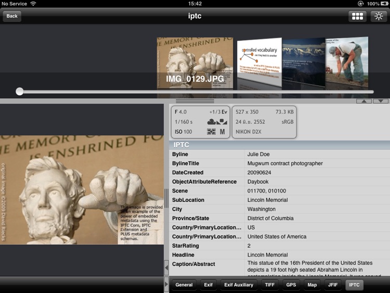Click the 73.3 KB file size
Screen dimensions: 390x293
[284, 112]
